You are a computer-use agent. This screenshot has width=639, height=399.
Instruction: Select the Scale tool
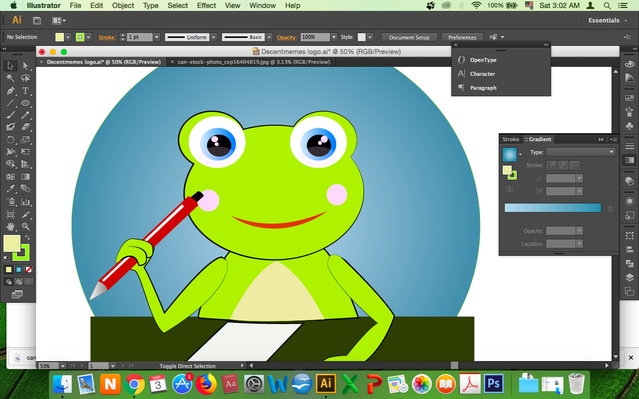(x=25, y=140)
